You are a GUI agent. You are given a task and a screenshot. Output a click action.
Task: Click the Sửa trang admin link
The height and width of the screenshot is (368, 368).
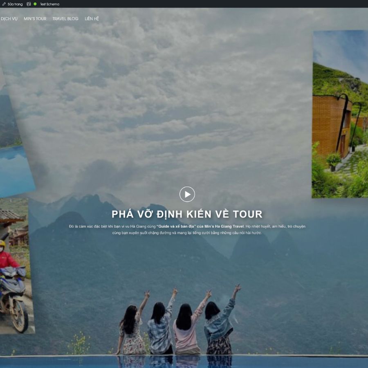pyautogui.click(x=15, y=4)
